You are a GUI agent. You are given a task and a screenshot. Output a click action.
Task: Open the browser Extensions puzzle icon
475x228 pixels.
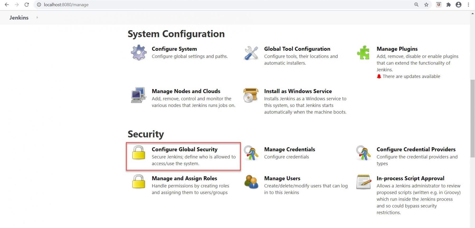point(449,4)
